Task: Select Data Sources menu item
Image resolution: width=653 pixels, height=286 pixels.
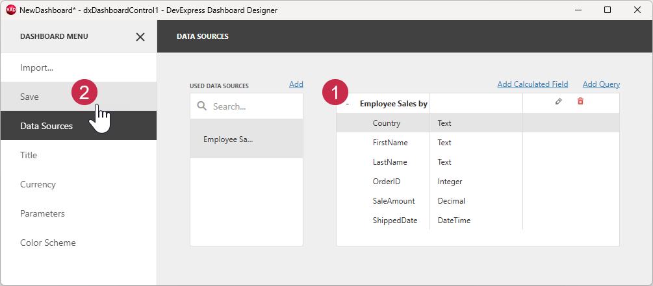Action: pyautogui.click(x=79, y=126)
